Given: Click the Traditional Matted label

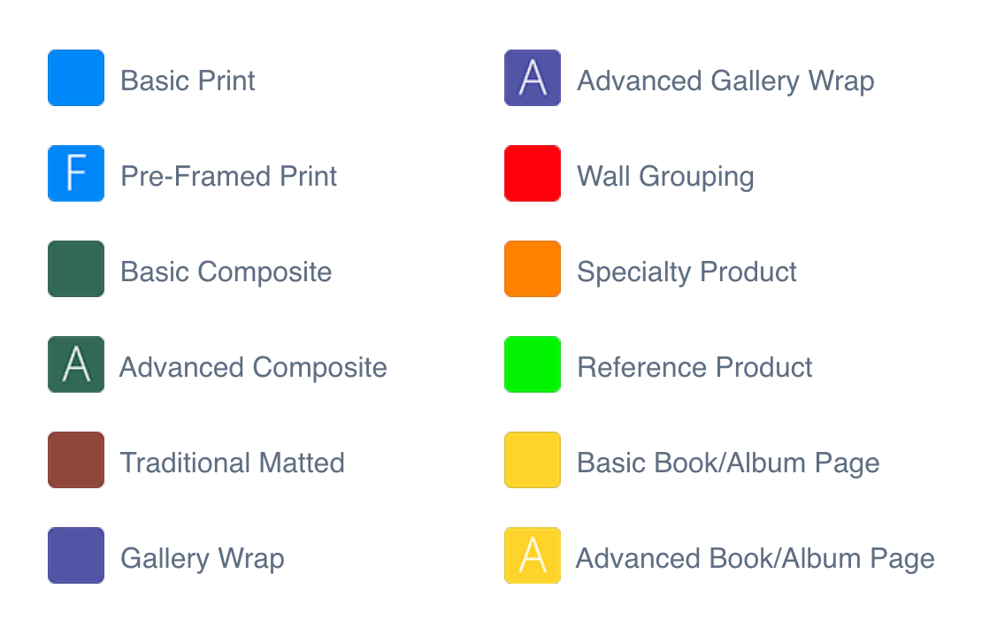Looking at the screenshot, I should [x=232, y=463].
